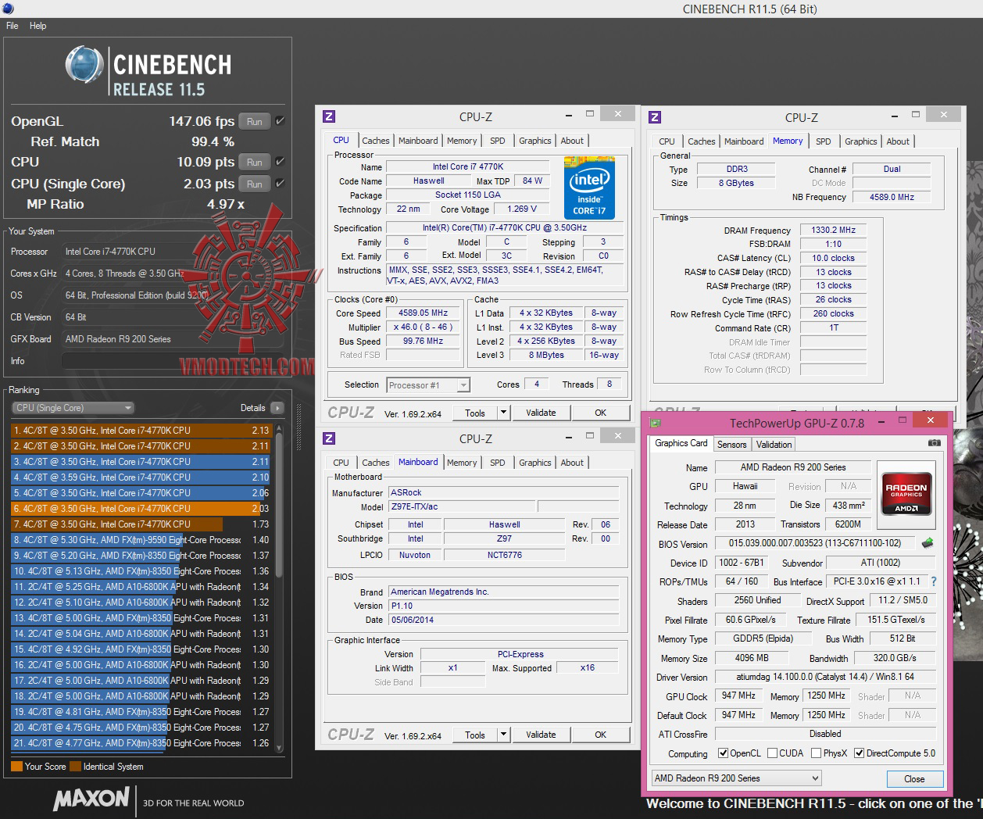Click the Close button in GPU-Z
This screenshot has width=983, height=819.
pyautogui.click(x=914, y=779)
